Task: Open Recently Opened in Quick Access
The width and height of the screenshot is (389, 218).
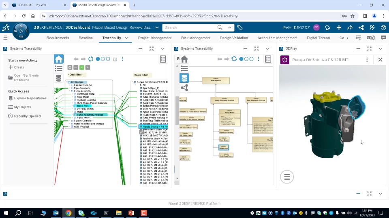Action: 24,116
